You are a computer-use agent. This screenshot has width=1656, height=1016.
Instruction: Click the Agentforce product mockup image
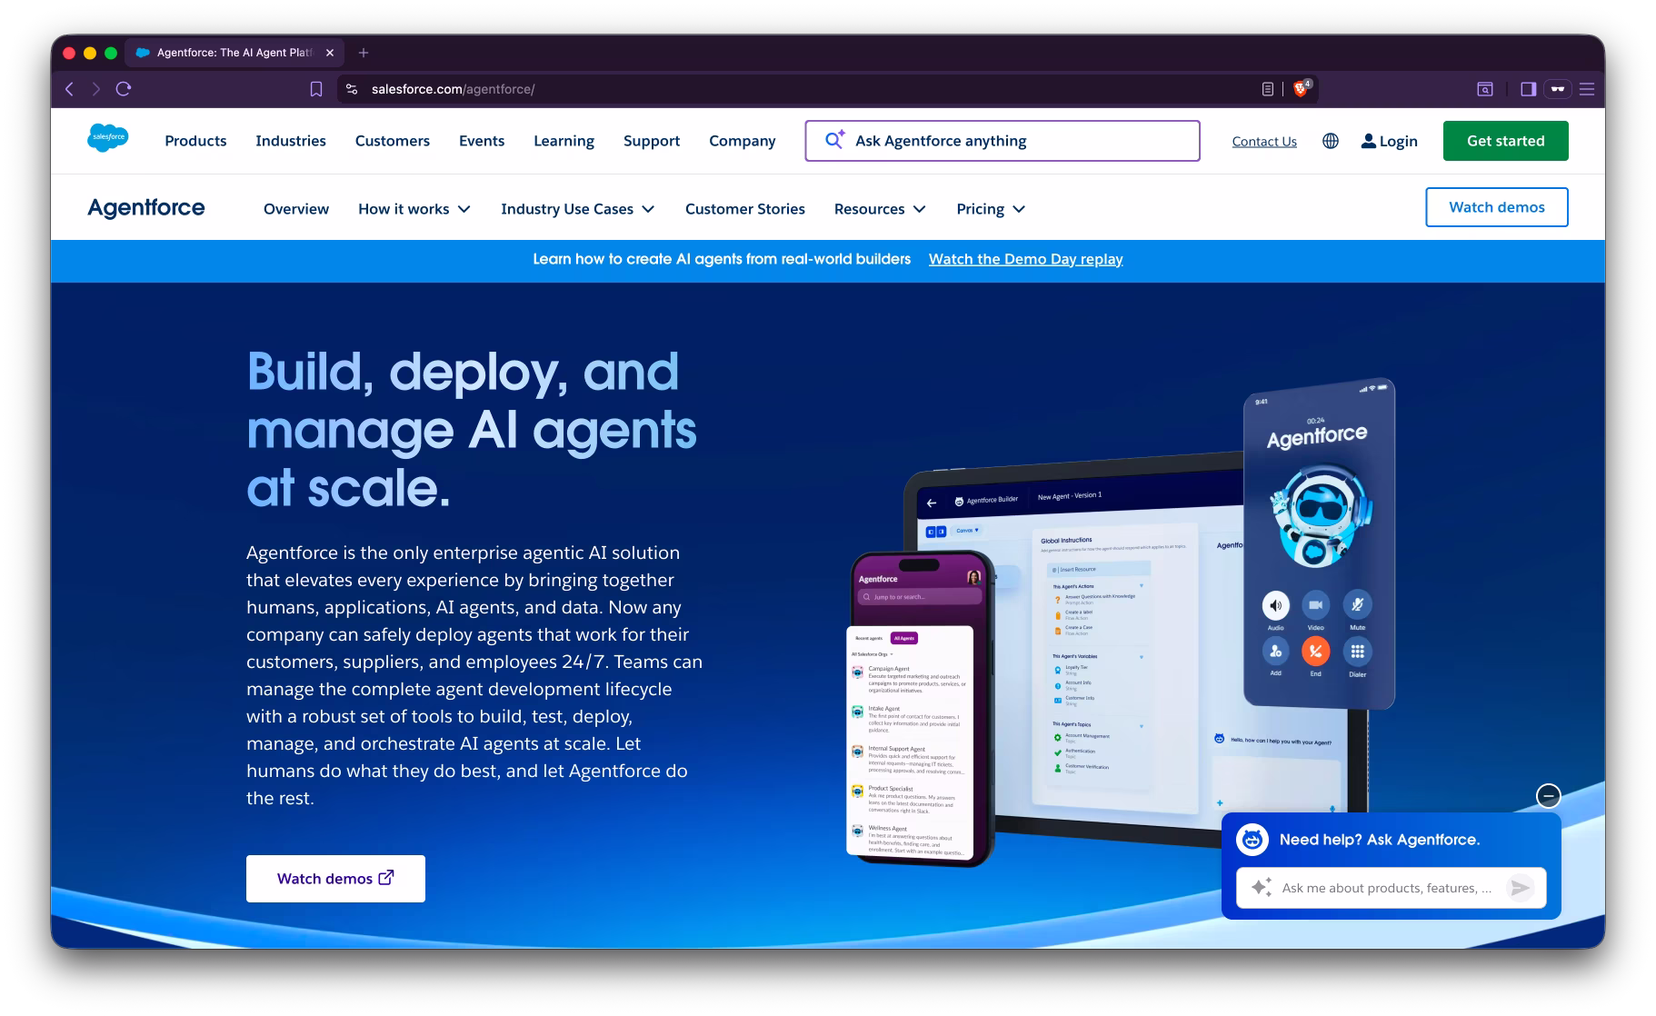point(1120,623)
